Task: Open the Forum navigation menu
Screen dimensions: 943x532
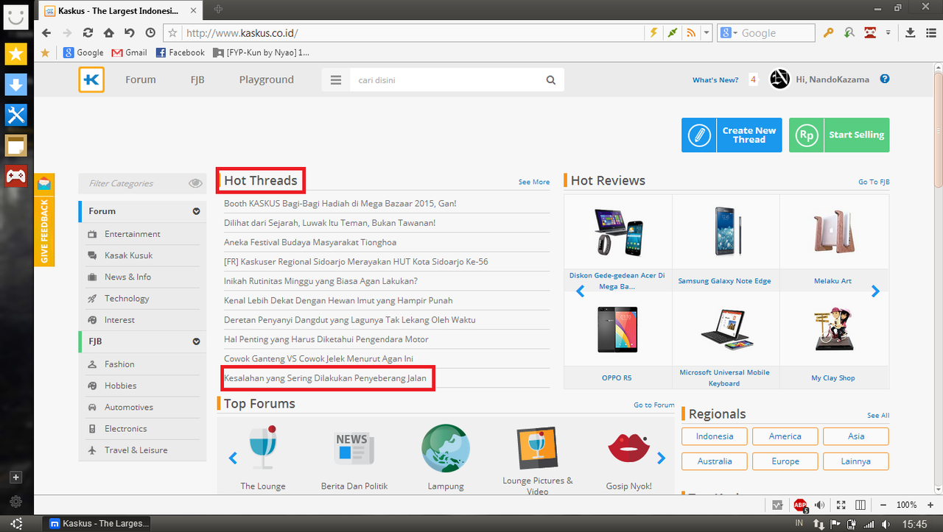Action: (x=140, y=79)
